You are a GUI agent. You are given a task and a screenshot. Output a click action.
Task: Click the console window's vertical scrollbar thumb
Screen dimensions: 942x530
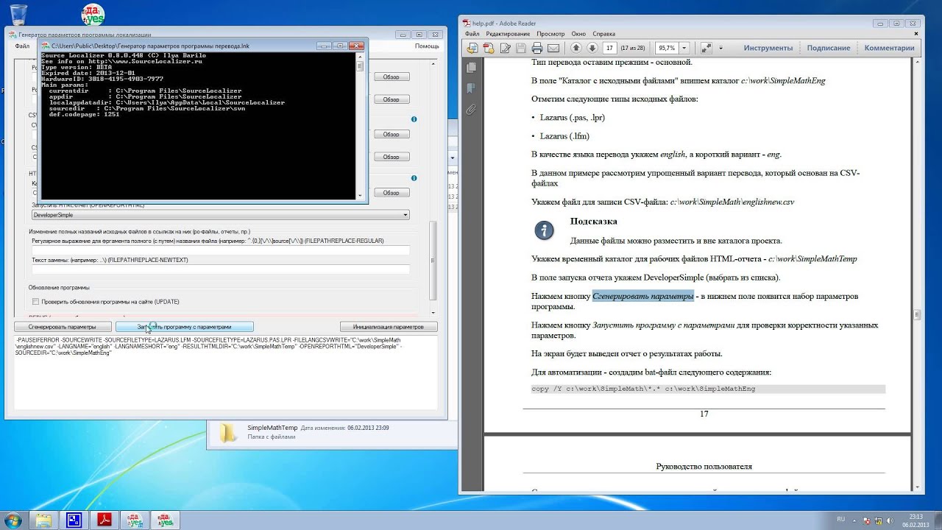361,66
